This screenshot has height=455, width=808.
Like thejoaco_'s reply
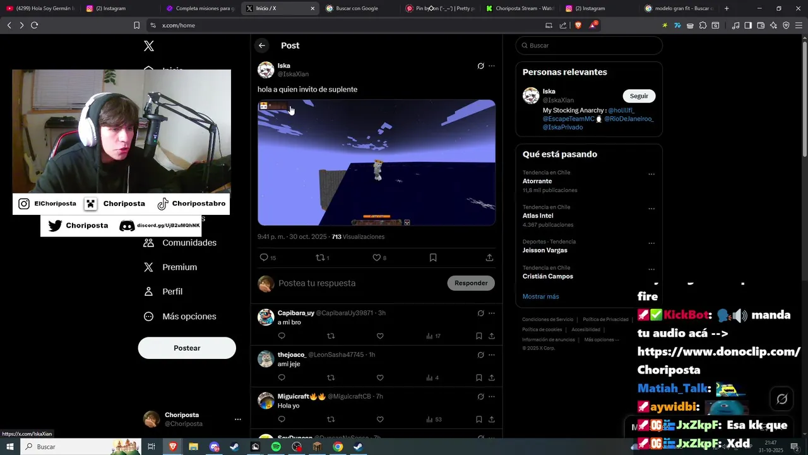coord(380,378)
